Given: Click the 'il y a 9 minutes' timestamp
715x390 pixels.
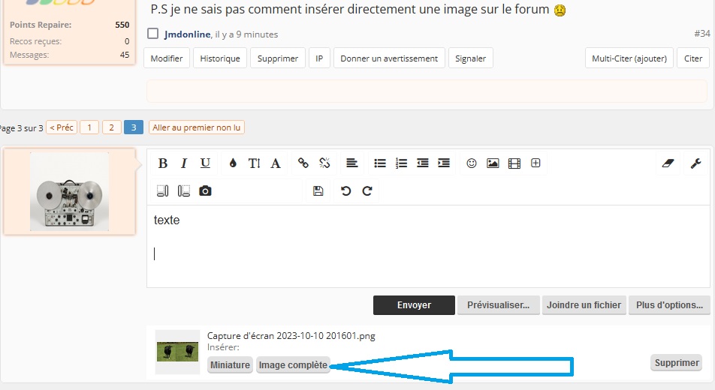Looking at the screenshot, I should pos(246,34).
